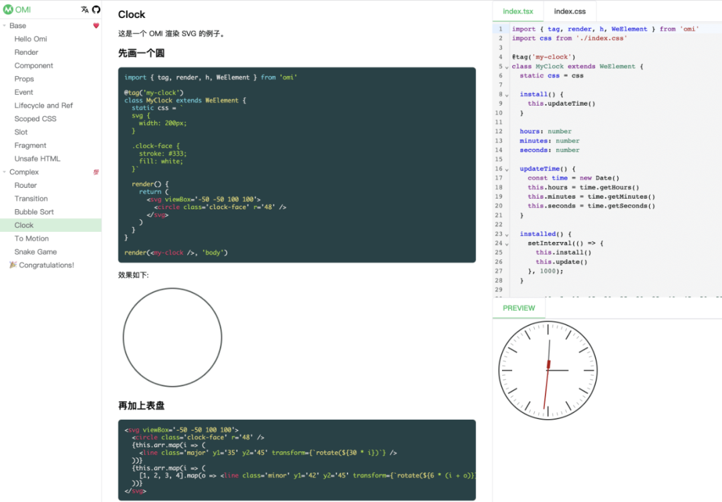Select the Clock item in sidebar

[x=51, y=225]
